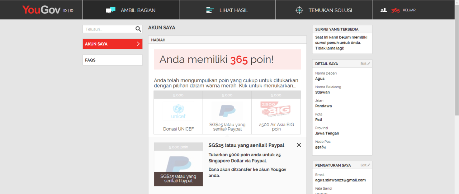Click the ID | ID language selector

tap(68, 10)
